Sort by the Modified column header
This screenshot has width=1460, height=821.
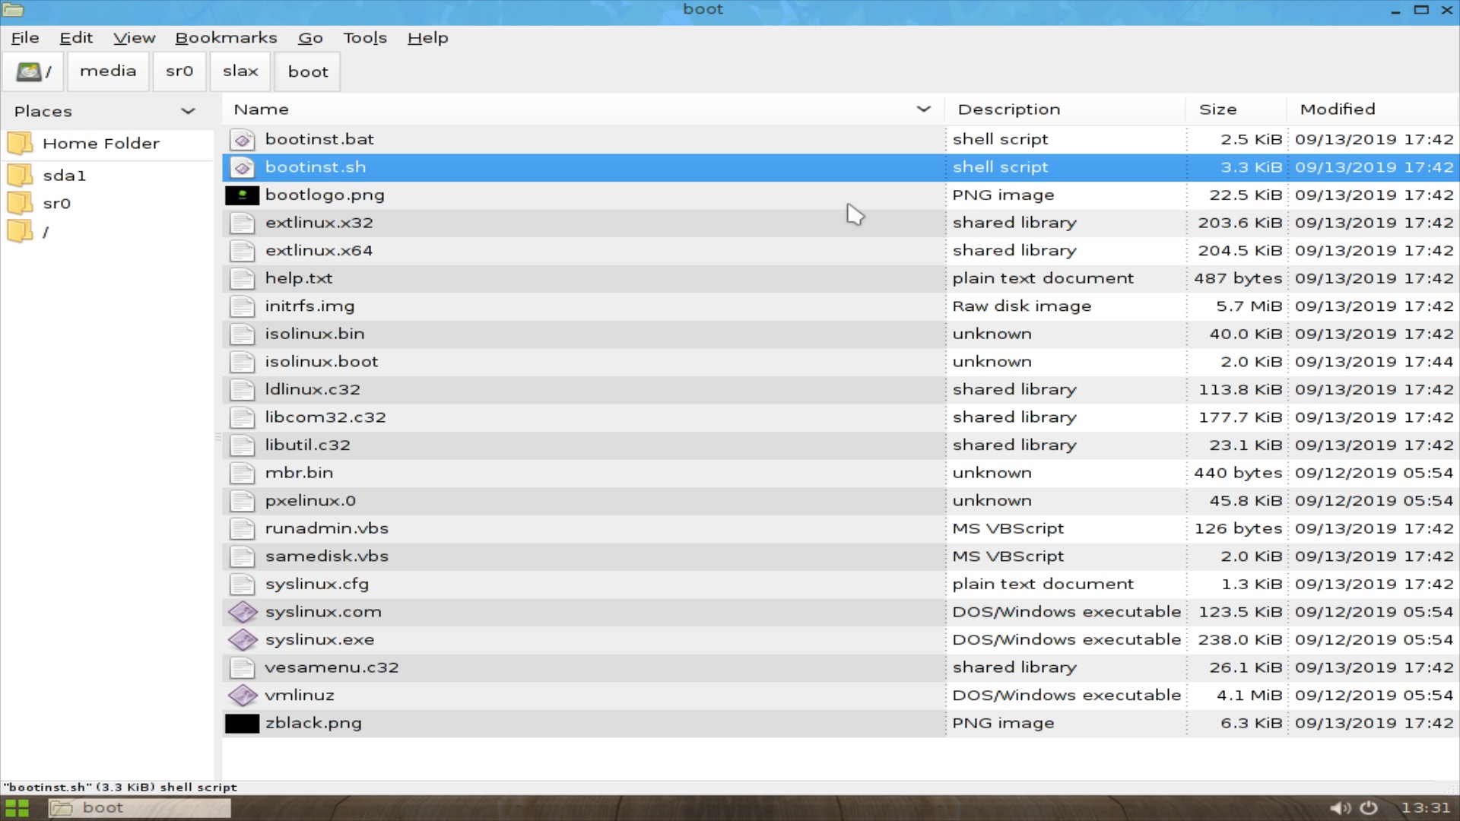tap(1337, 109)
